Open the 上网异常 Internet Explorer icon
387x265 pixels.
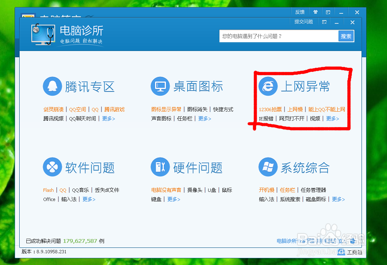[x=268, y=87]
